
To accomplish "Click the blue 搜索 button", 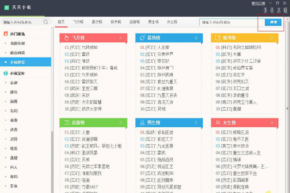I will [273, 22].
